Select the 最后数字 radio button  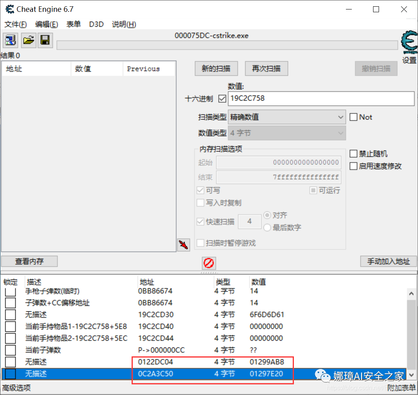267,227
